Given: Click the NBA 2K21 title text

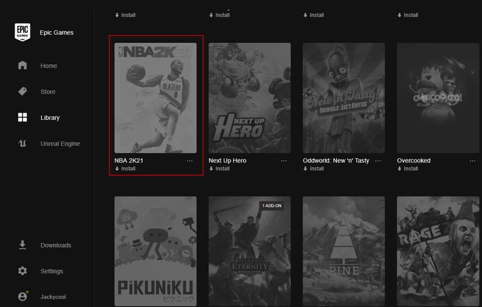Looking at the screenshot, I should pyautogui.click(x=129, y=161).
